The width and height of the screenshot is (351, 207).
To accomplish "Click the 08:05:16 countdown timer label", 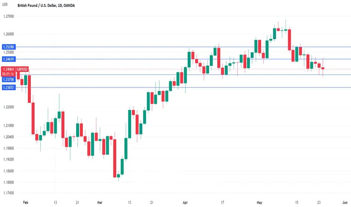I will tap(8, 74).
